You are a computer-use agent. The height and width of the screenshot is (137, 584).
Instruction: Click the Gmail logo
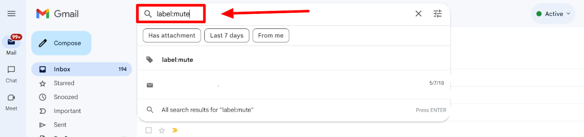click(x=57, y=14)
